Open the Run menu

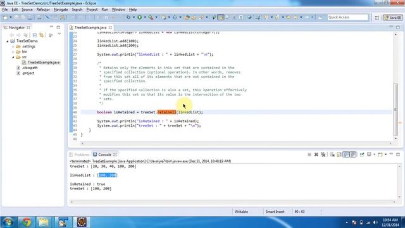point(104,9)
